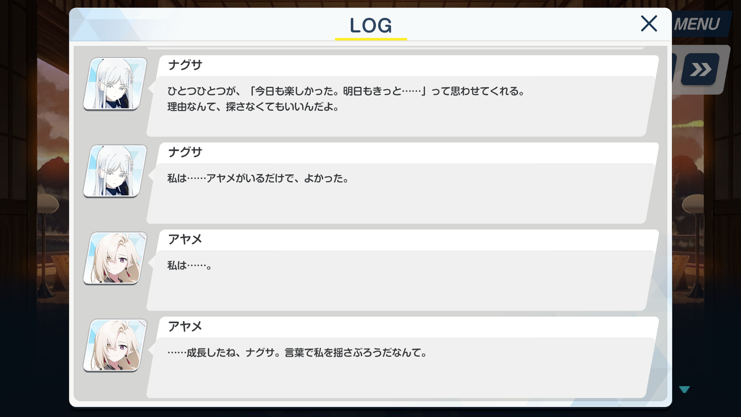Screen dimensions: 741x417
Task: Click Ayame's portrait beside 私は……。
Action: point(115,258)
